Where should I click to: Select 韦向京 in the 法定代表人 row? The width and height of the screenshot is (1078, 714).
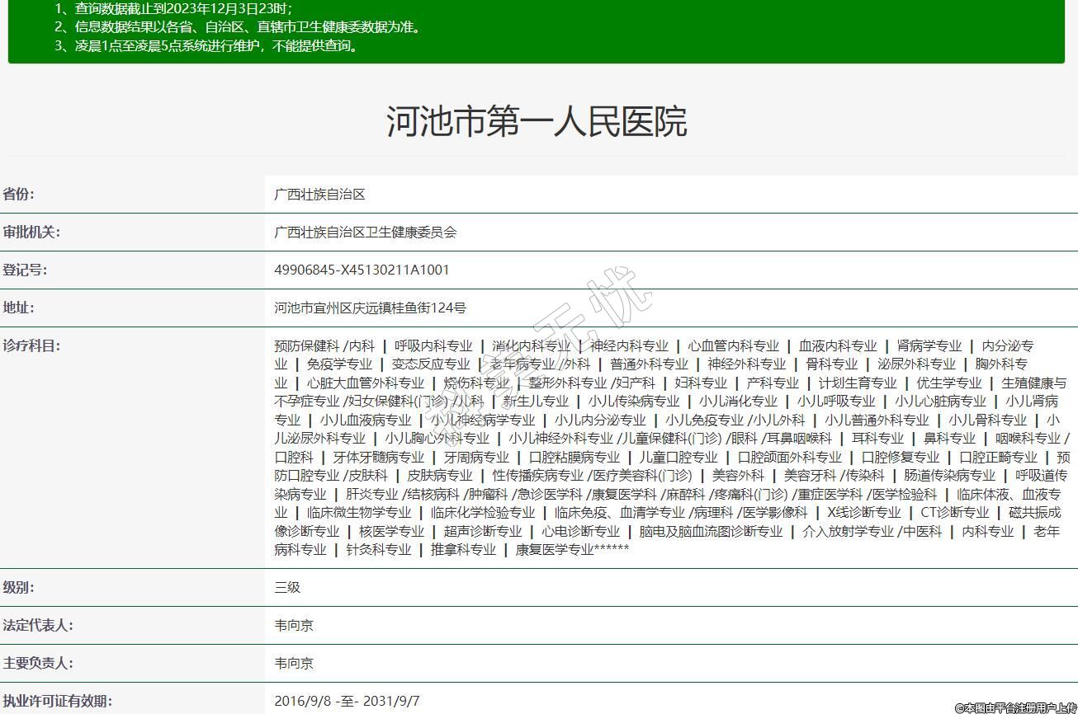[x=294, y=626]
